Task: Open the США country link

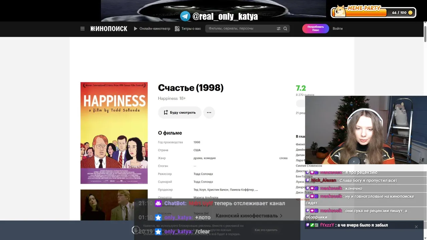Action: (x=197, y=150)
